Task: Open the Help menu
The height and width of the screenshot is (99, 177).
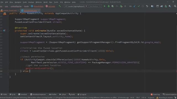Action: [74, 2]
